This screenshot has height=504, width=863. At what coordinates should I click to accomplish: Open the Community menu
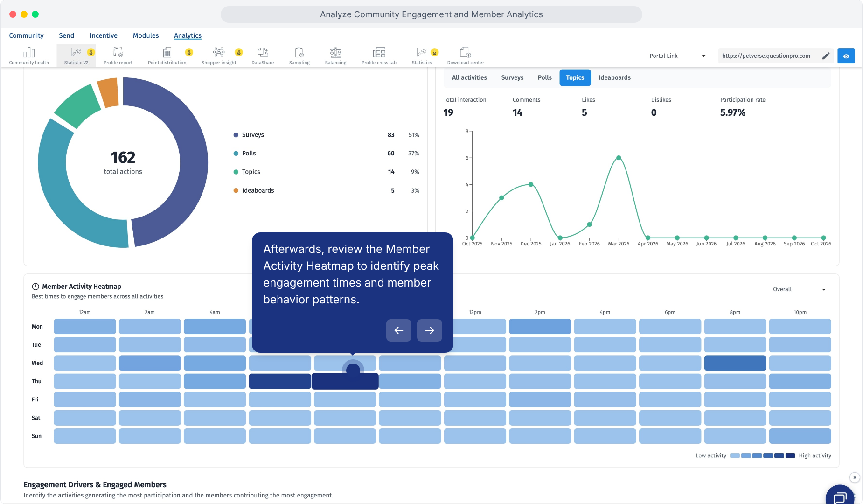click(x=26, y=35)
